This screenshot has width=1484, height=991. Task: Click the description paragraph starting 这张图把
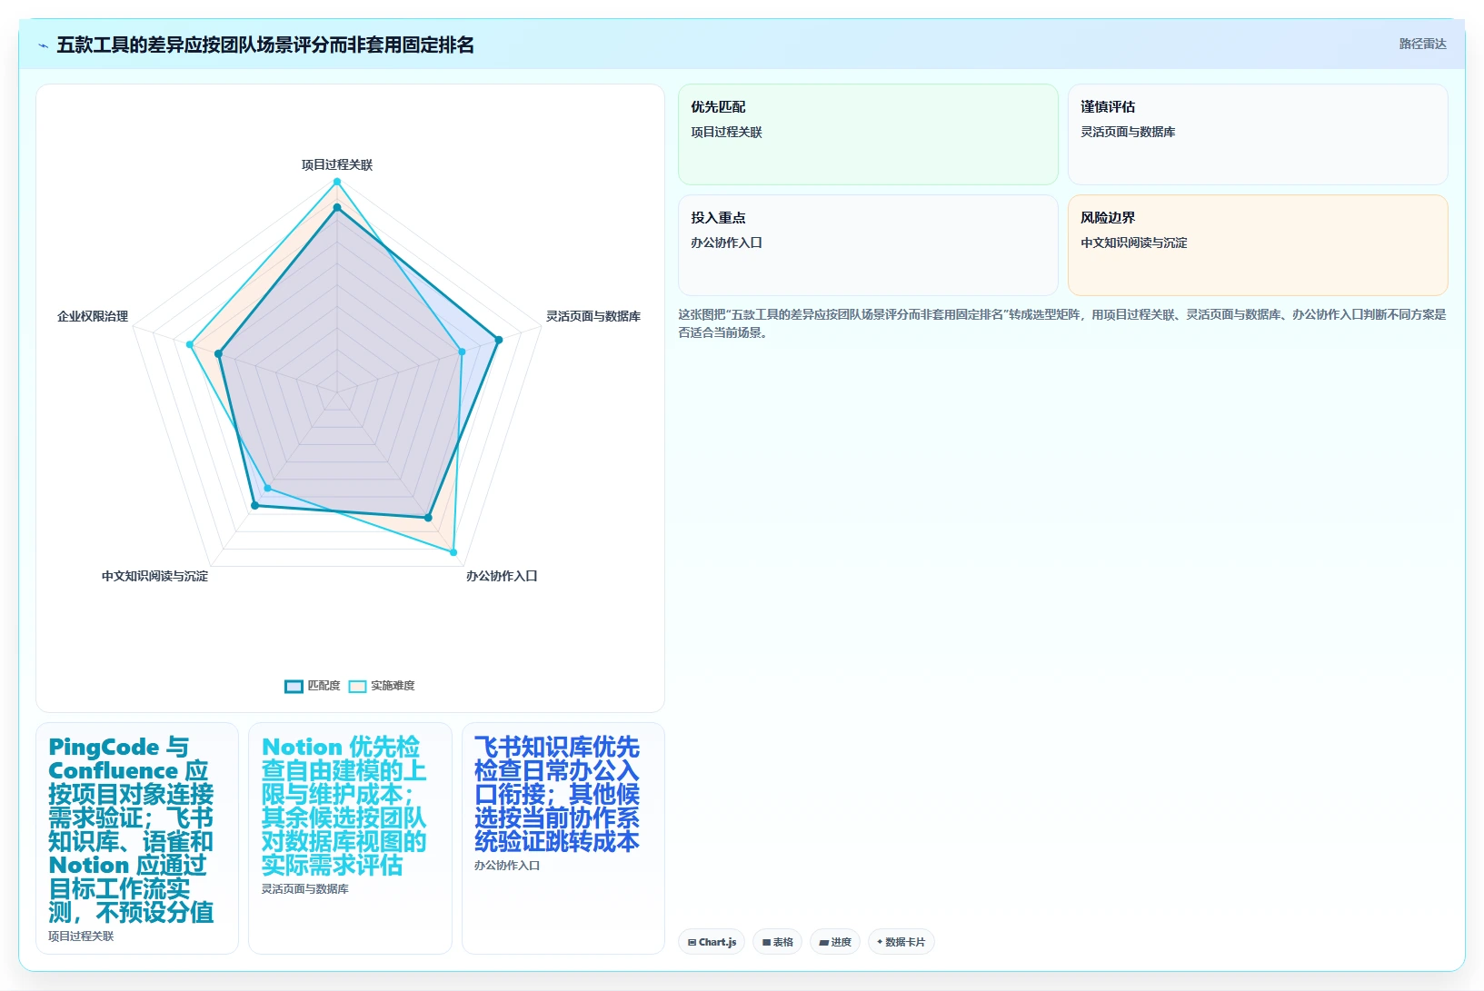1061,323
